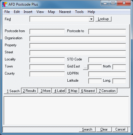
Task: Select the 7 Censation tab
Action: tap(107, 91)
